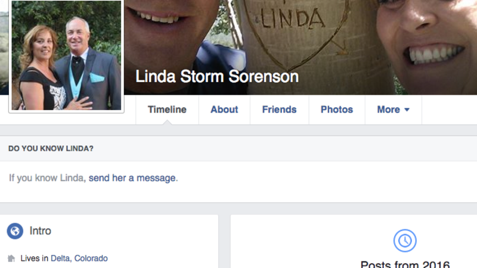Click the house icon beside Lives in
Viewport: 477px width, 268px height.
tap(11, 258)
